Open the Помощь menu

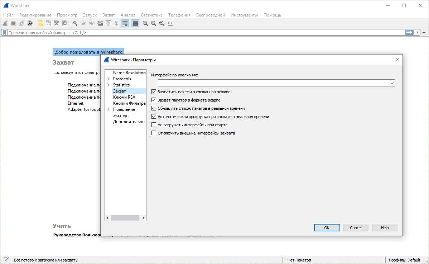pos(272,15)
